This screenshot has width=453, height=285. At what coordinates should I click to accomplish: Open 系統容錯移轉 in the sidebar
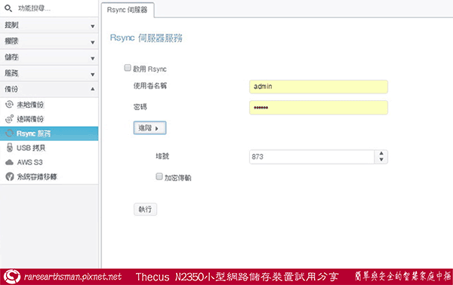click(49, 176)
